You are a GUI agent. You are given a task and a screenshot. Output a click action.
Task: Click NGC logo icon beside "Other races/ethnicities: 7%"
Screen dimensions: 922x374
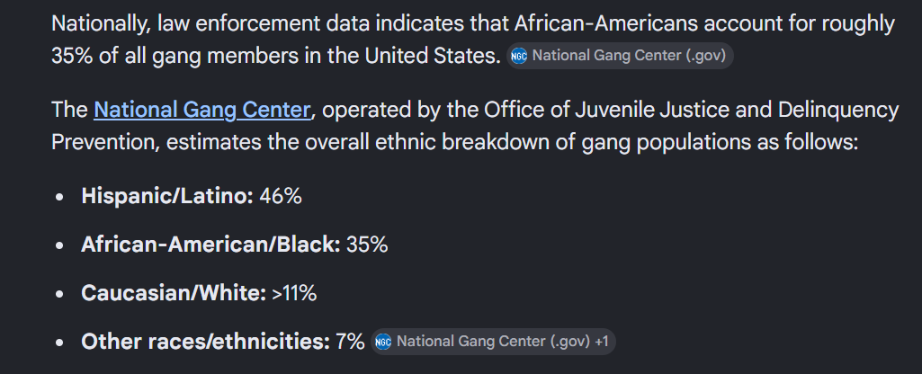[x=383, y=342]
